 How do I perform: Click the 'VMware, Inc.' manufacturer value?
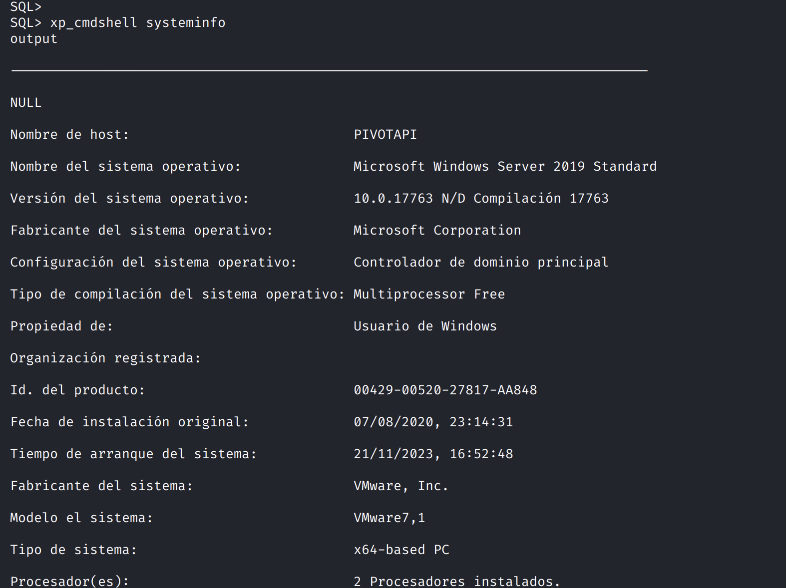pyautogui.click(x=401, y=486)
